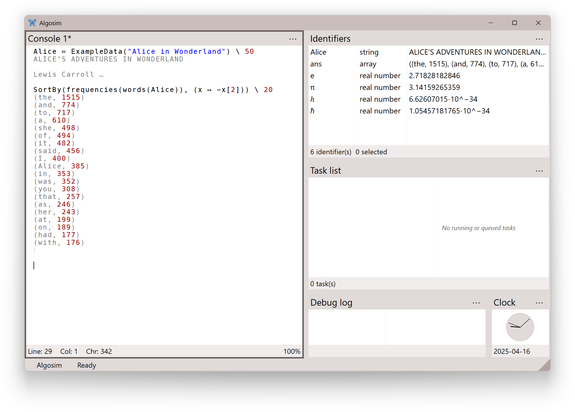The image size is (575, 412).
Task: Place cursor on the empty console input line
Action: [165, 265]
